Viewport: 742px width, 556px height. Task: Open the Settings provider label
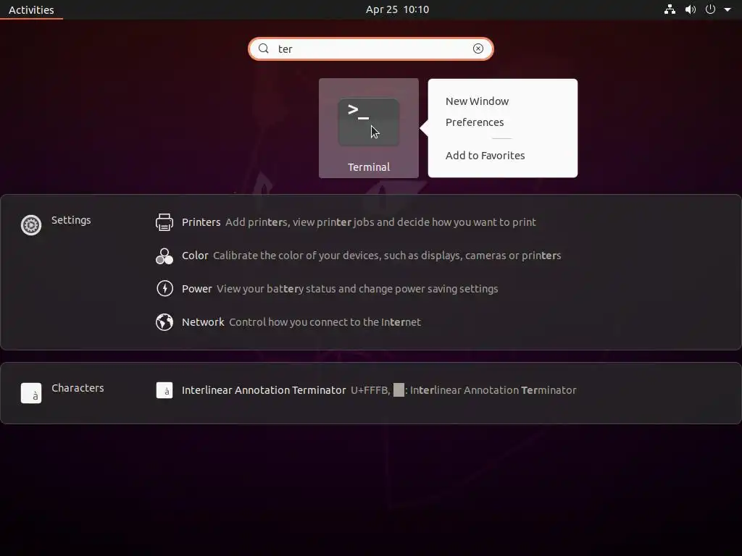point(71,220)
